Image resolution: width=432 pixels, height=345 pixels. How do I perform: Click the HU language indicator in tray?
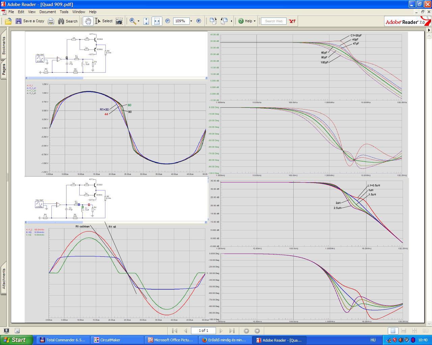373,340
